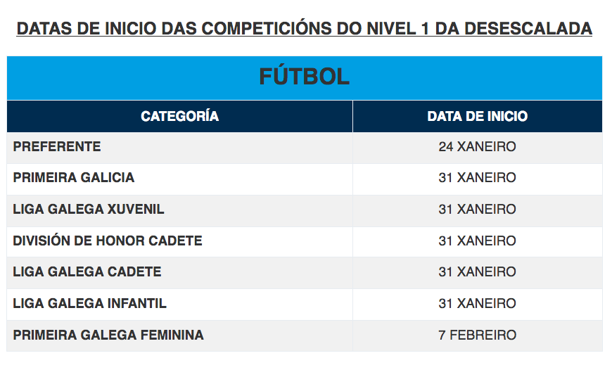Select the DATA DE INICIO column header
The image size is (612, 365).
[478, 116]
